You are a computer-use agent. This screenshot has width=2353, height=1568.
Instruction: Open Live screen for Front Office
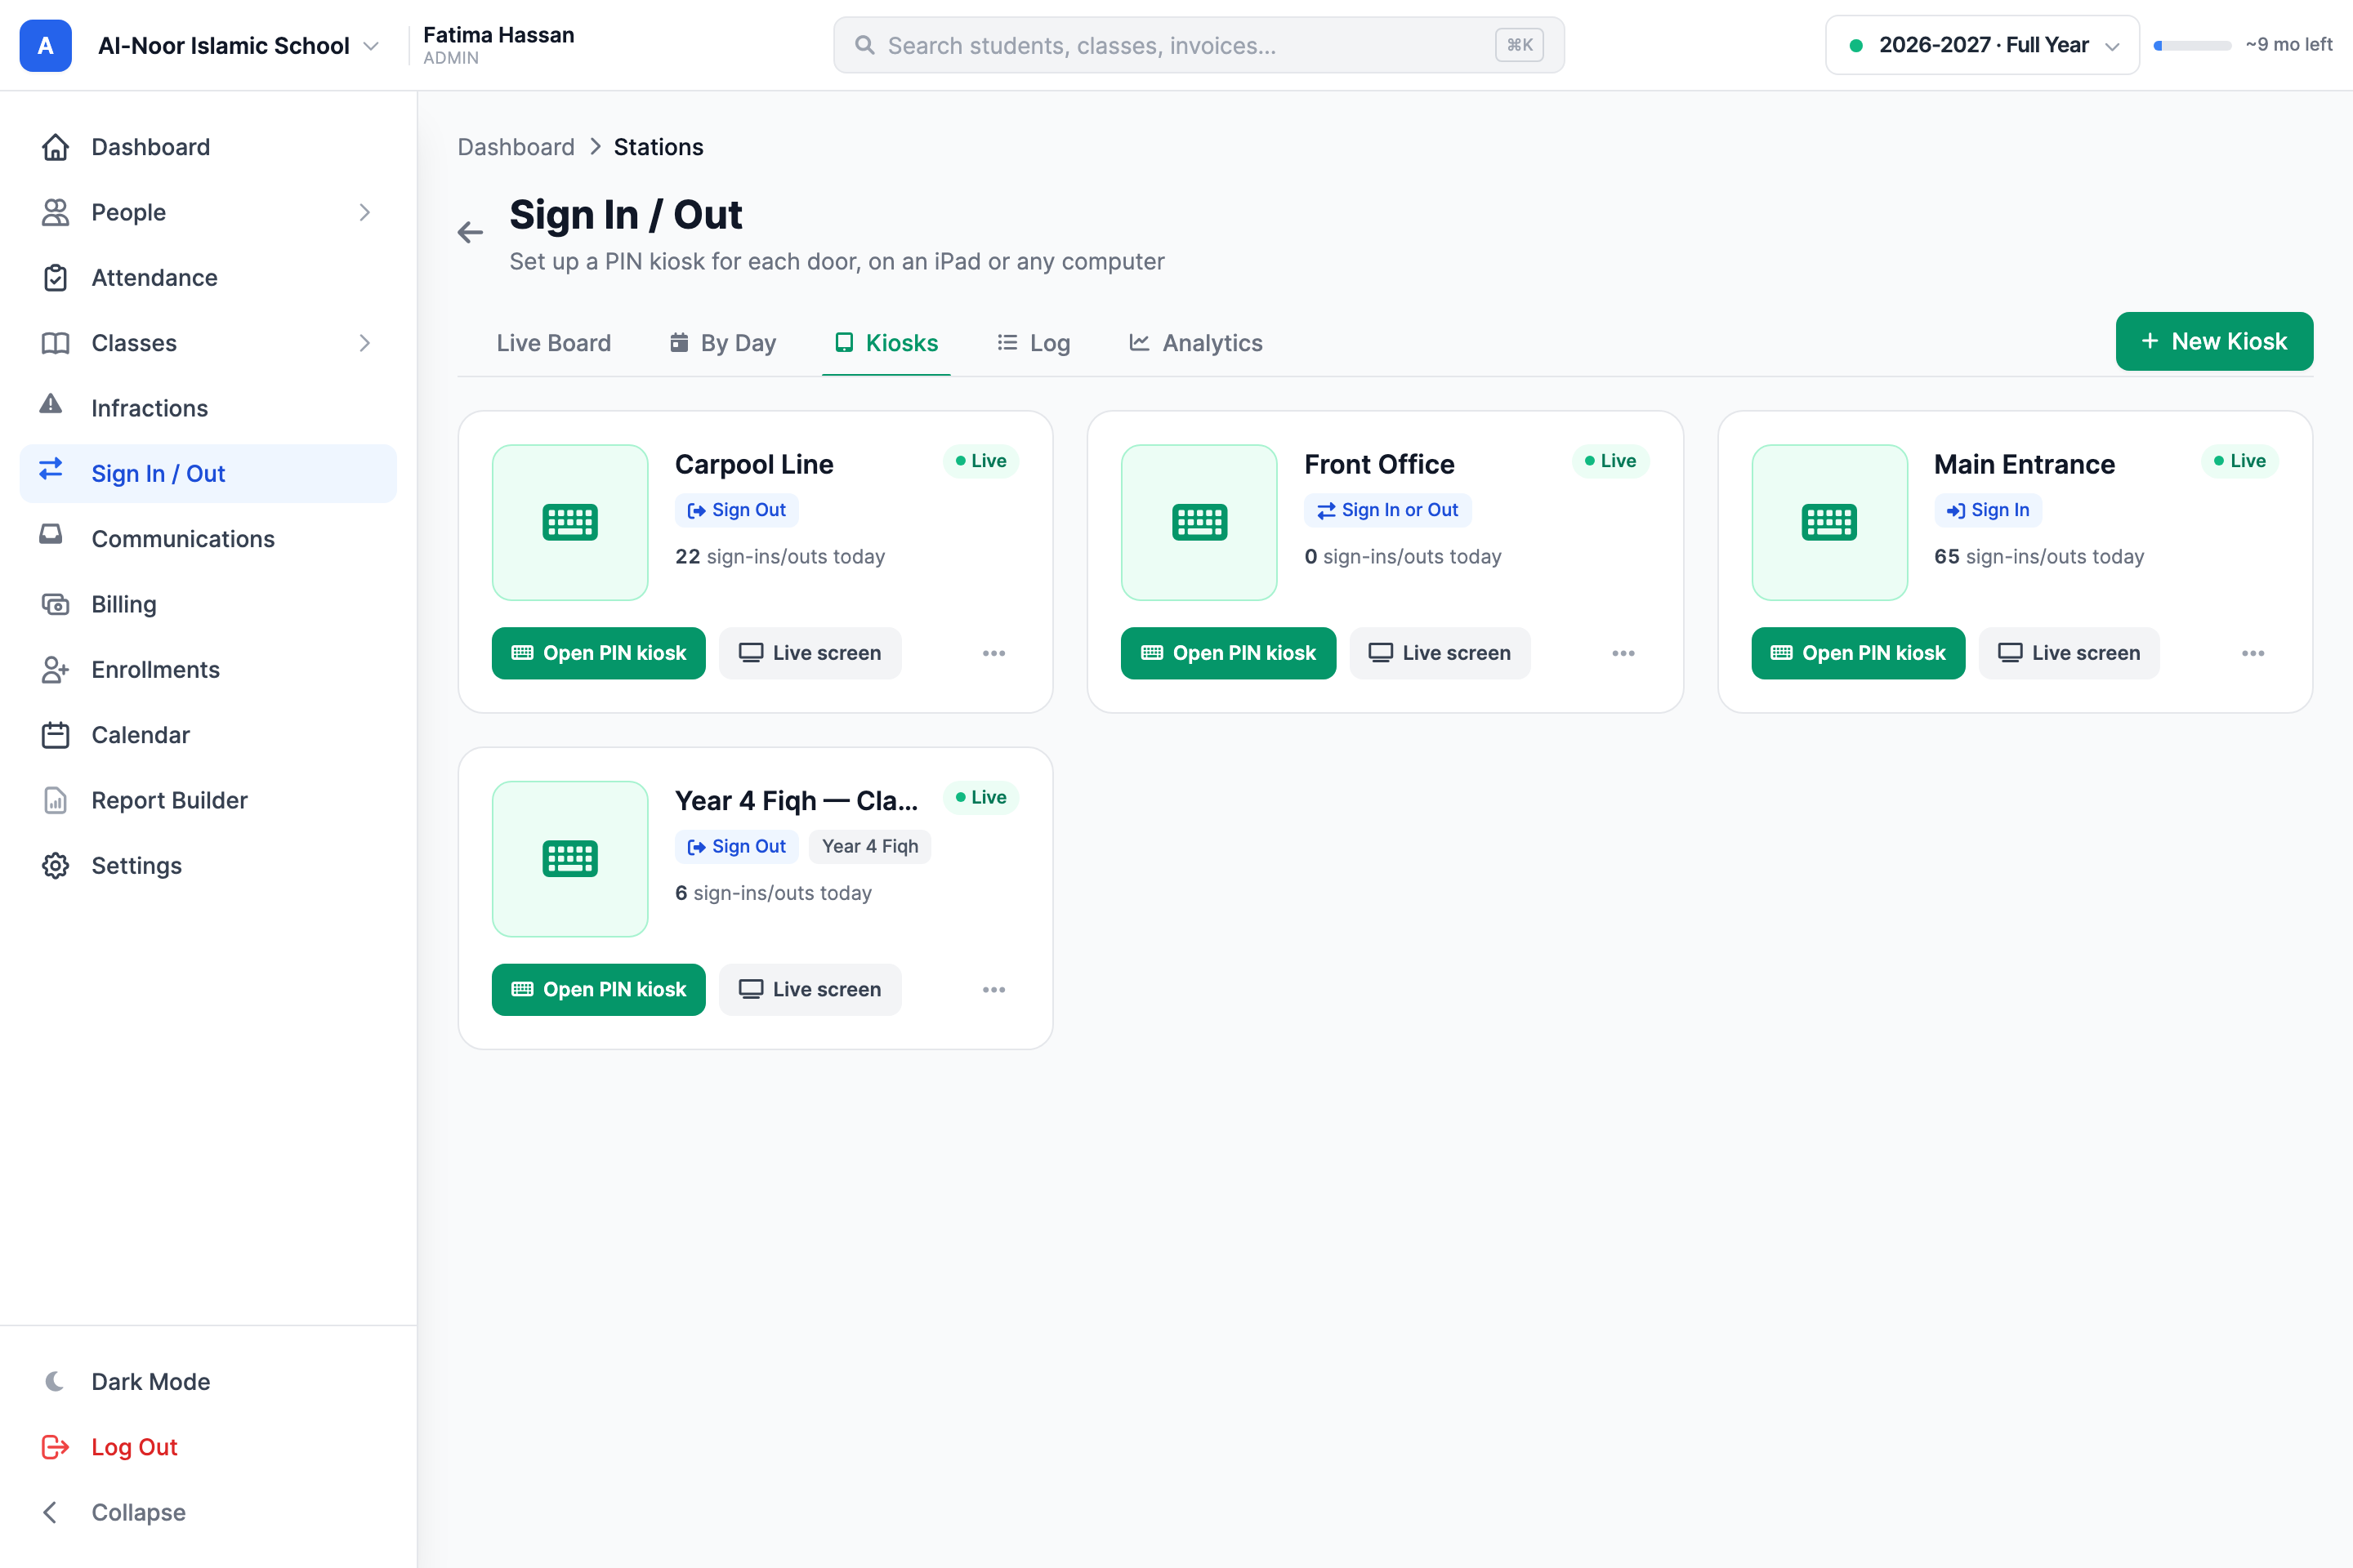point(1440,653)
